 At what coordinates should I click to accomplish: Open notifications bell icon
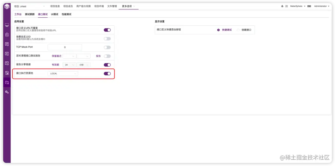[x=282, y=6]
